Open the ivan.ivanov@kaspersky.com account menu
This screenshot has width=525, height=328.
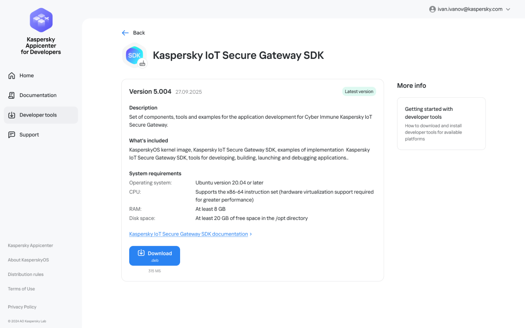coord(470,9)
